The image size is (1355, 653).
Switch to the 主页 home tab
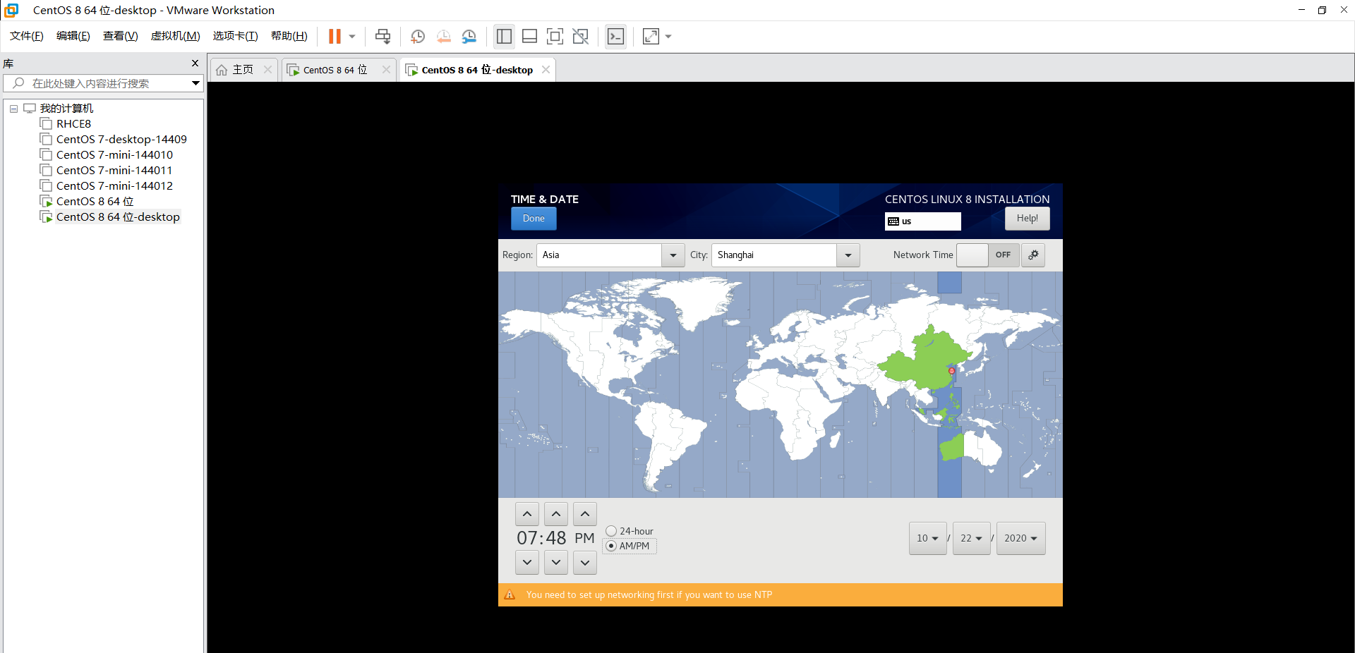click(243, 70)
